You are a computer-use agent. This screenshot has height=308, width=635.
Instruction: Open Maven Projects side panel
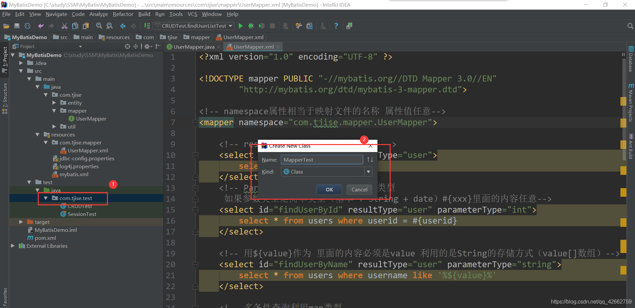[x=631, y=103]
